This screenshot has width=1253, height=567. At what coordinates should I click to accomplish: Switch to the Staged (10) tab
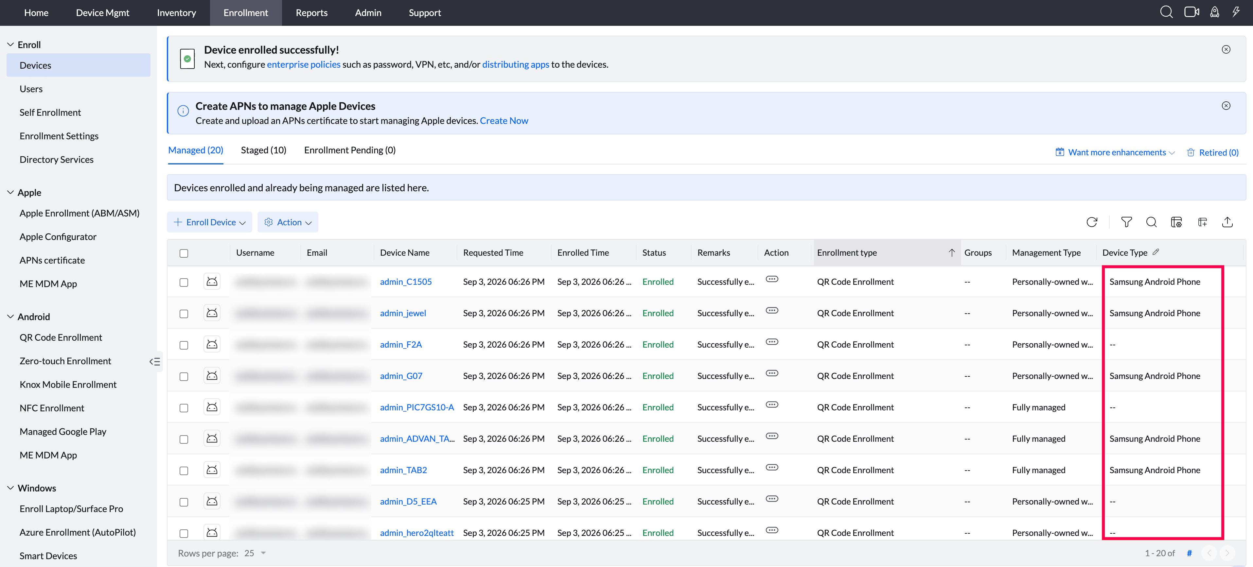[264, 150]
